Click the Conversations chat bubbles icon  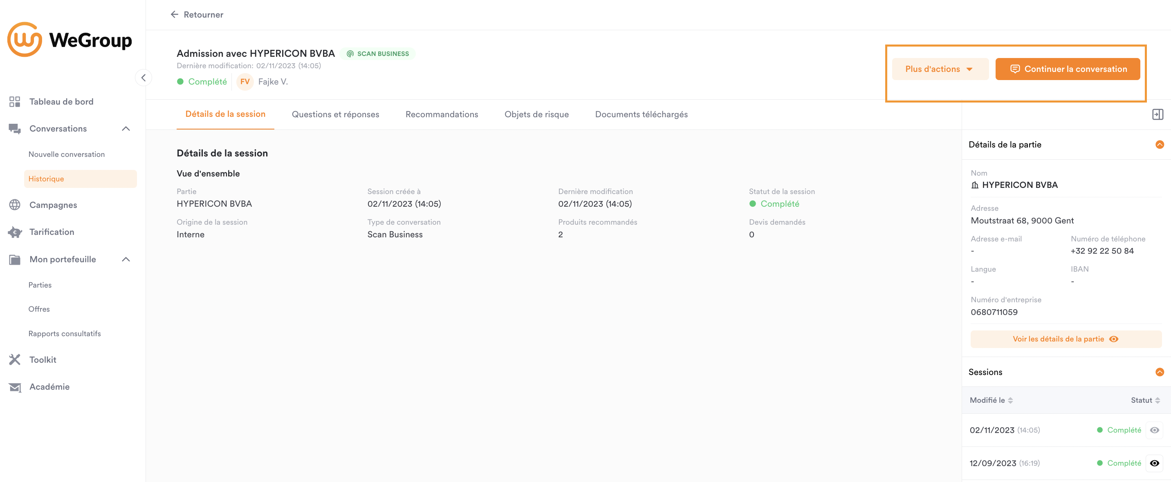(x=15, y=129)
